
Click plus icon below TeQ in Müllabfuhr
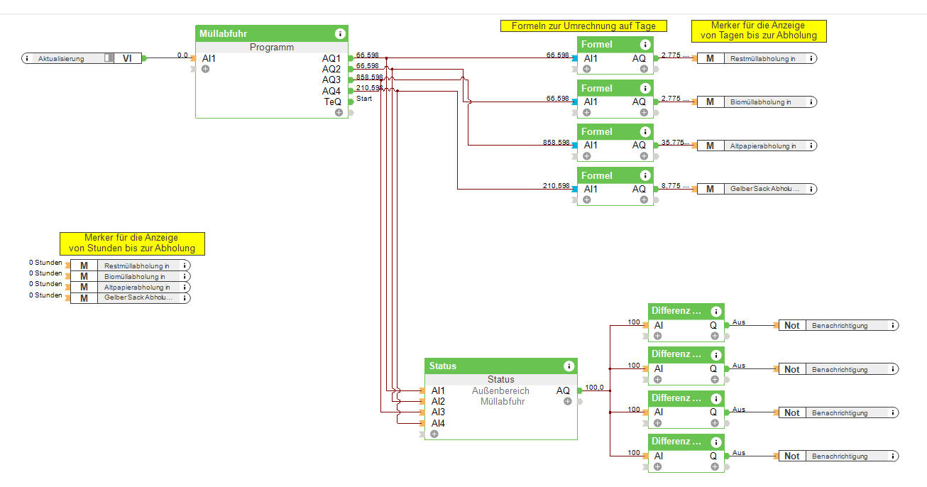339,112
